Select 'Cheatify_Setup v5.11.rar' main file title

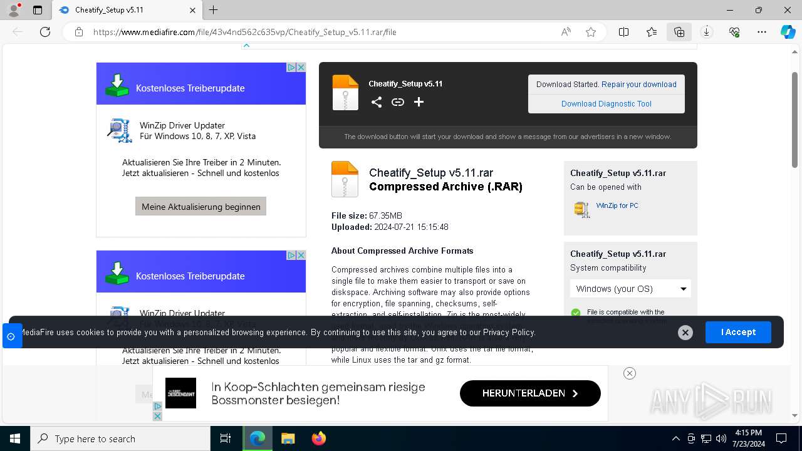(431, 173)
